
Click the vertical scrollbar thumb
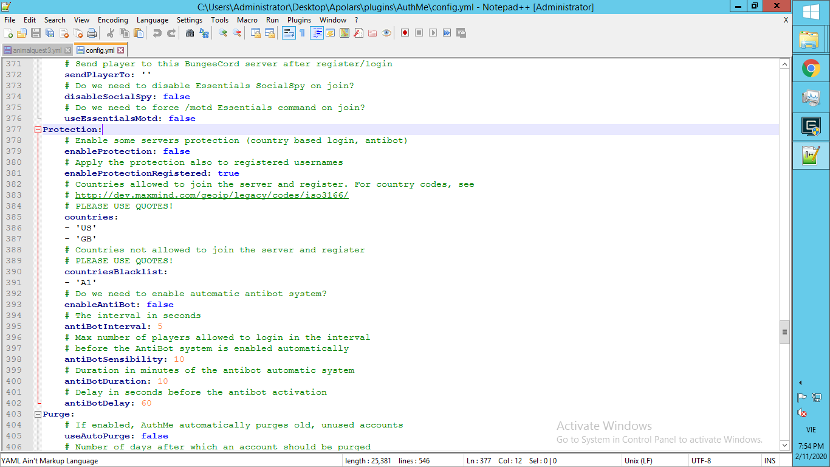pos(784,333)
